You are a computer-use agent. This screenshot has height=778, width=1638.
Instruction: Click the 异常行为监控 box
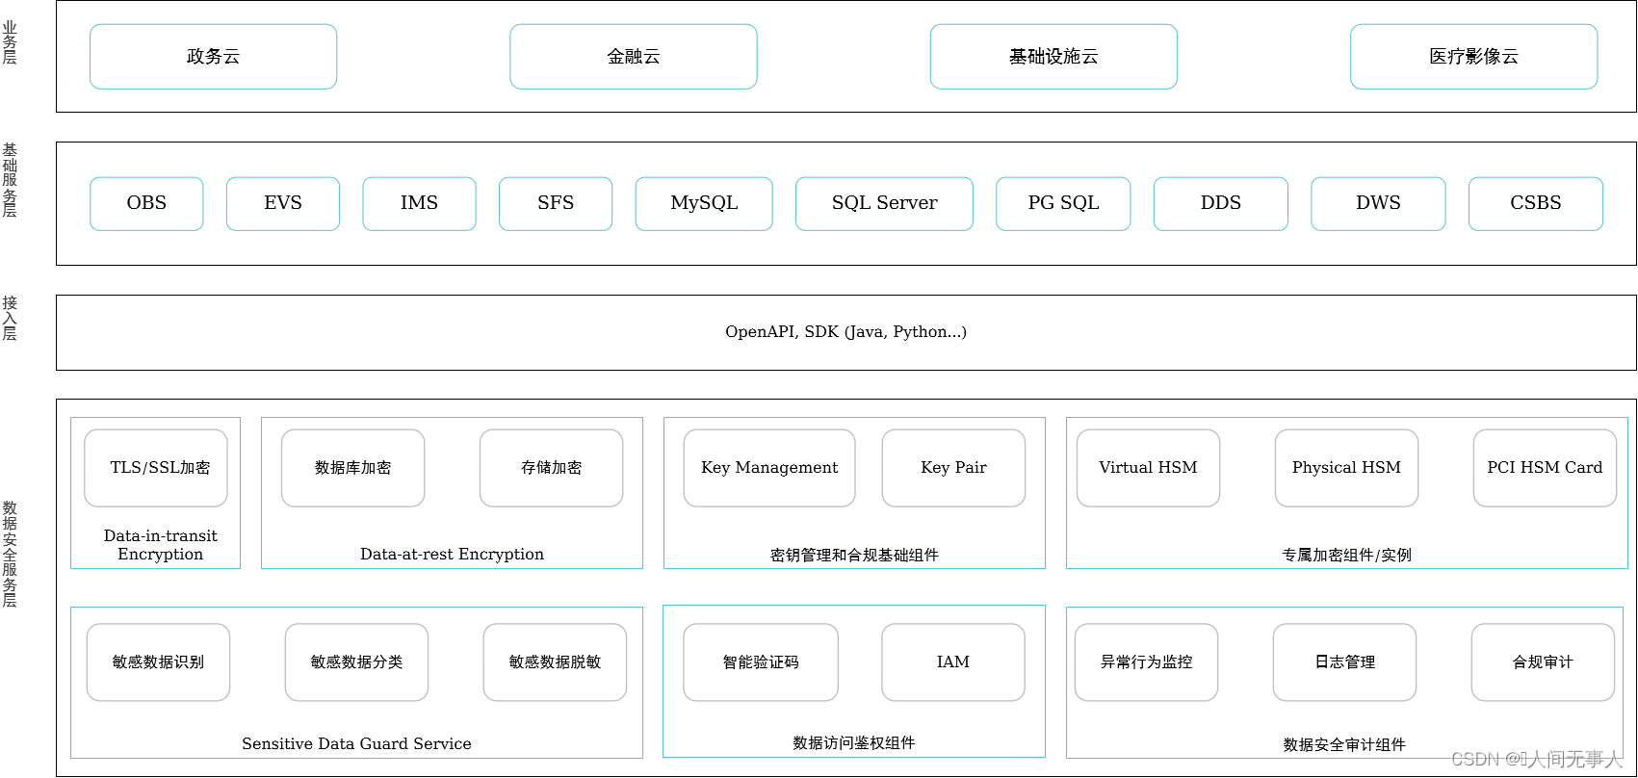tap(1146, 662)
